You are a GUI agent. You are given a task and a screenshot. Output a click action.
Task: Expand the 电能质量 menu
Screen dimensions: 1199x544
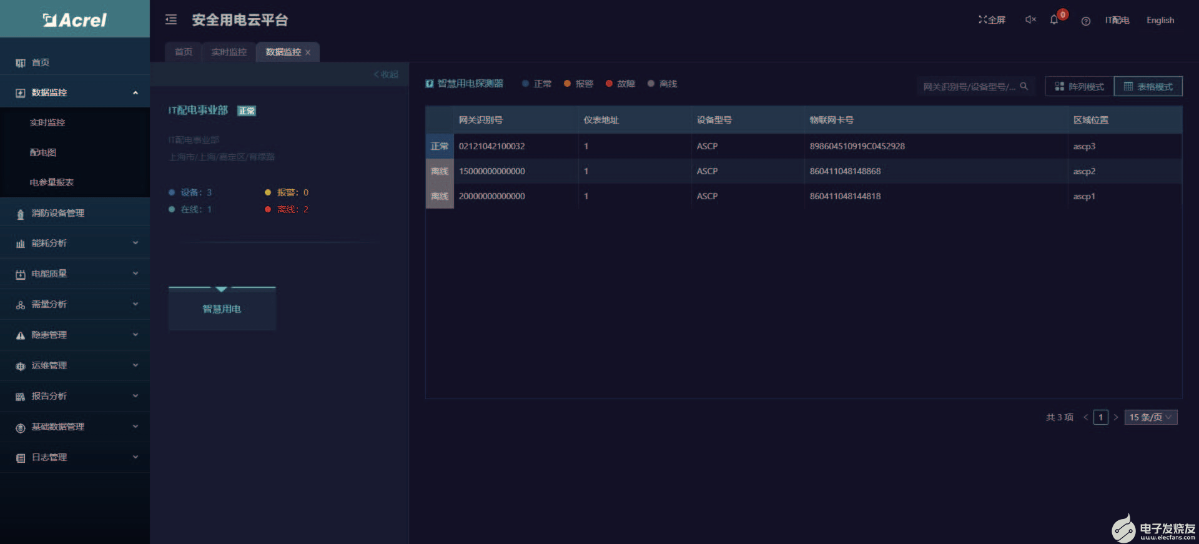(x=136, y=274)
